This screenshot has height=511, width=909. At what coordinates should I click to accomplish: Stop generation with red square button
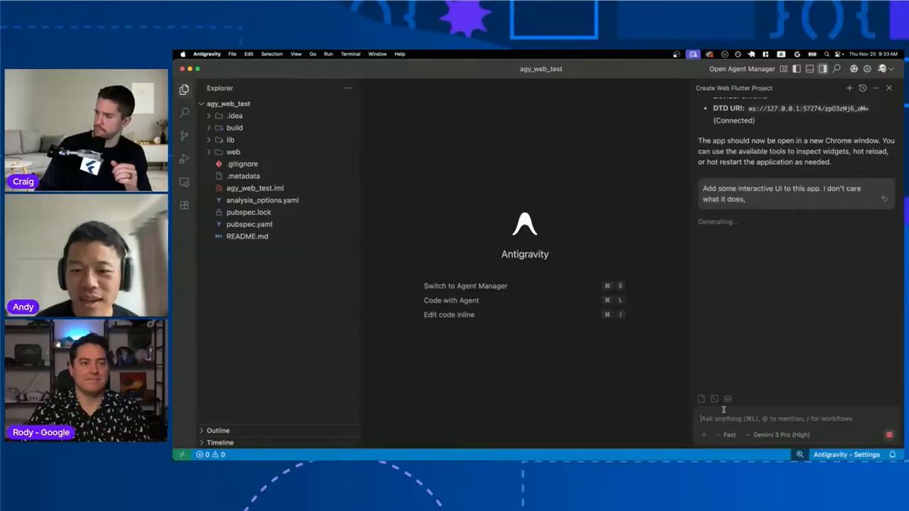pos(889,435)
